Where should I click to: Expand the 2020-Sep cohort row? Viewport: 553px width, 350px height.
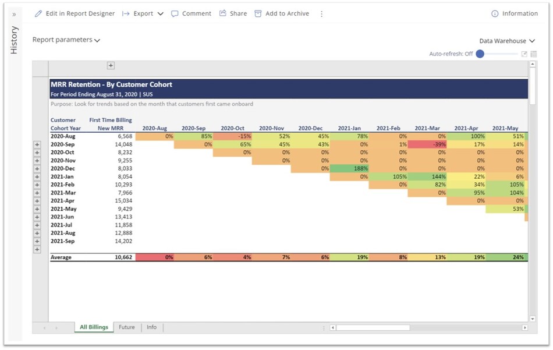37,144
